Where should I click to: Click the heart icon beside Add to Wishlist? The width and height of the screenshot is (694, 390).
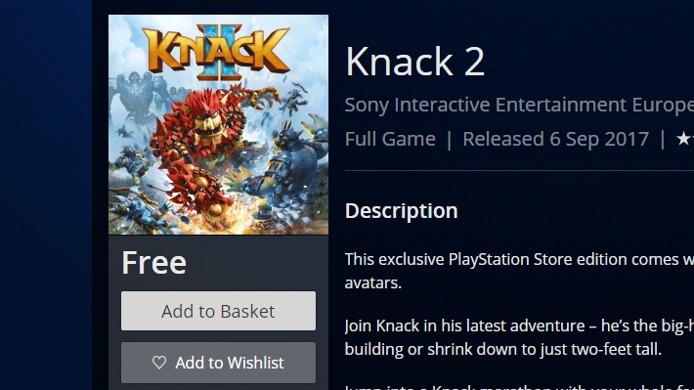[159, 363]
